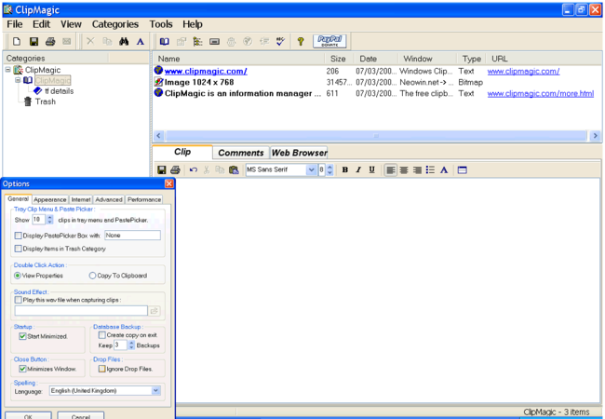
Task: Click the PayPal Donate button
Action: 329,41
